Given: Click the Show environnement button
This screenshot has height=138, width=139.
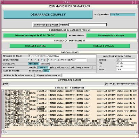Looking at the screenshot, I should [48, 75].
